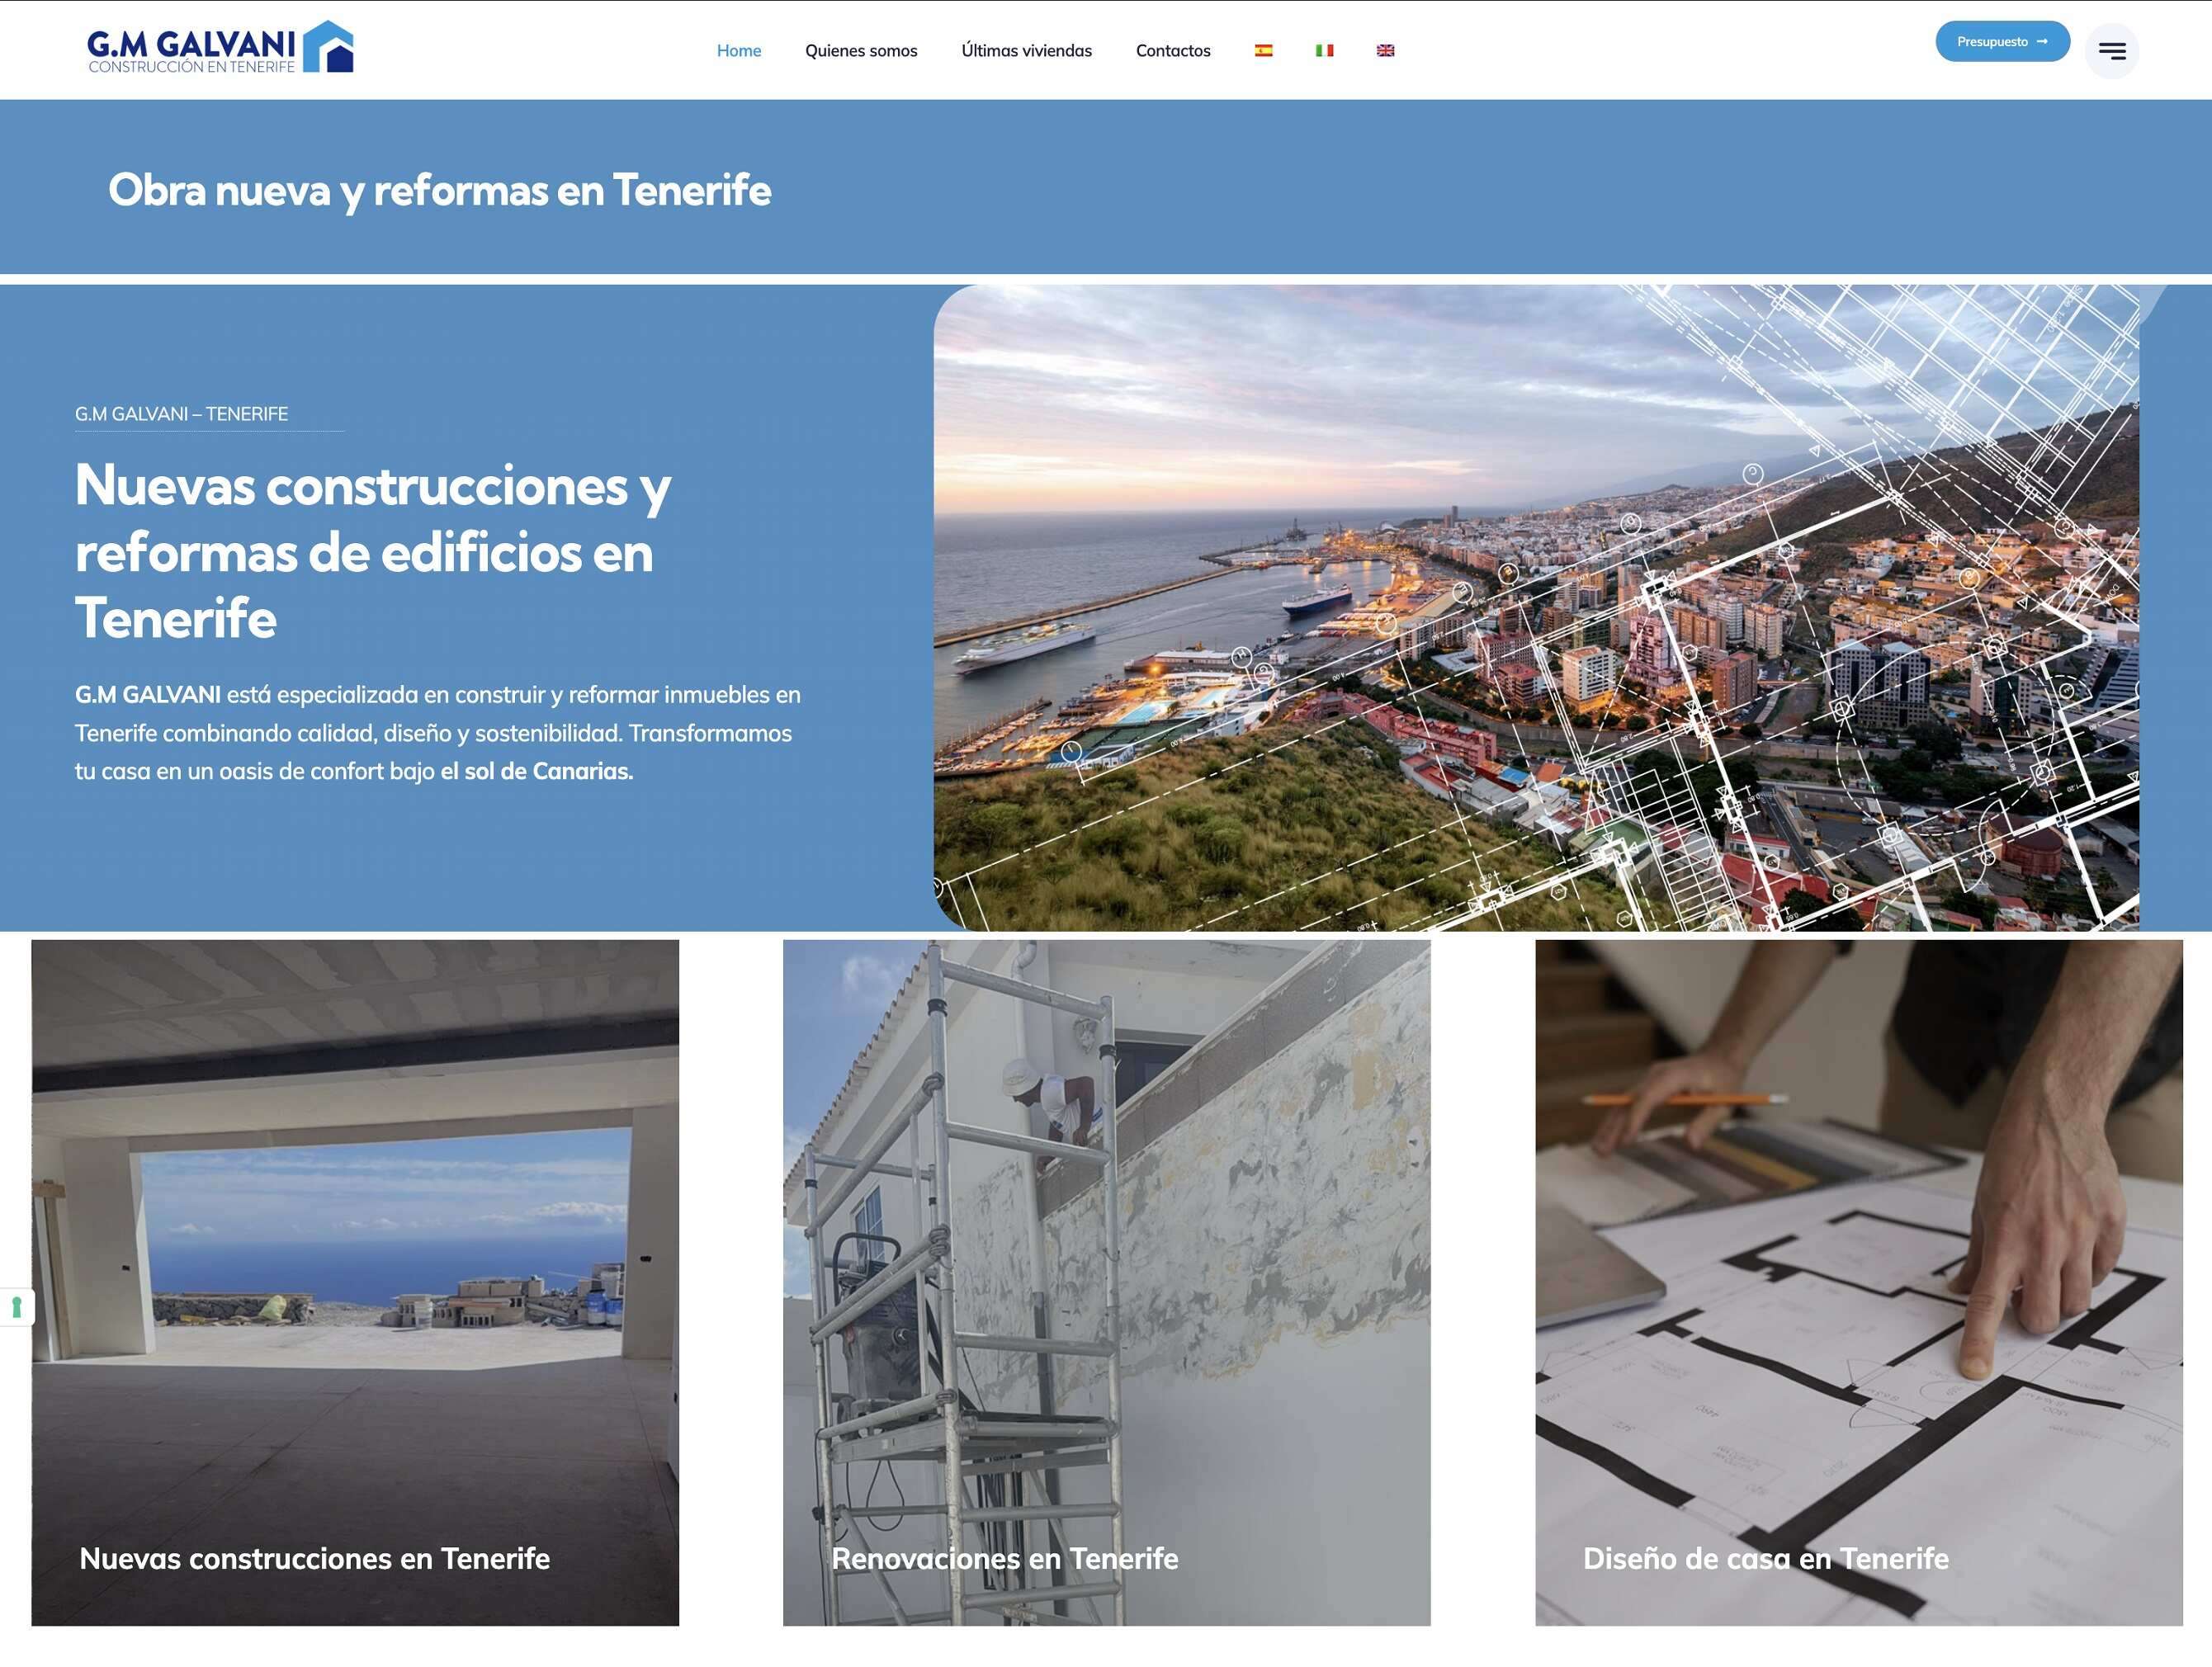
Task: Open the hamburger side menu
Action: tap(2111, 51)
